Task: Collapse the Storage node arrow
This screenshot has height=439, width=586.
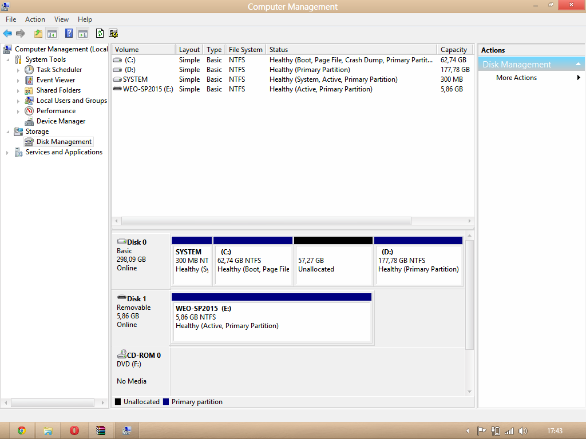Action: coord(8,132)
